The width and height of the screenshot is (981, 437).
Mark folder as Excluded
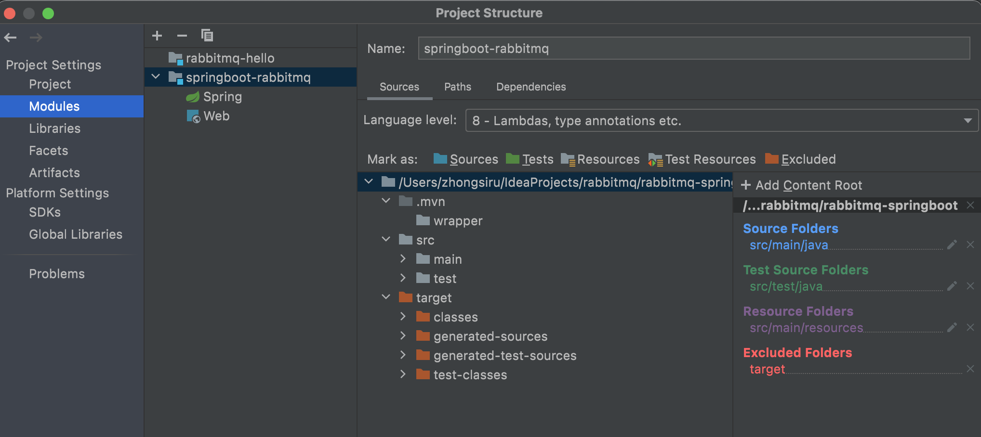(800, 159)
